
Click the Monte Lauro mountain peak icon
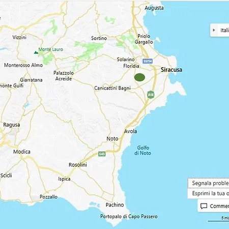tap(36, 52)
